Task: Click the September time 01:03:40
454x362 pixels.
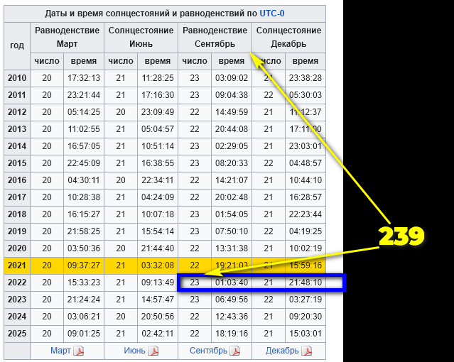Action: click(232, 283)
